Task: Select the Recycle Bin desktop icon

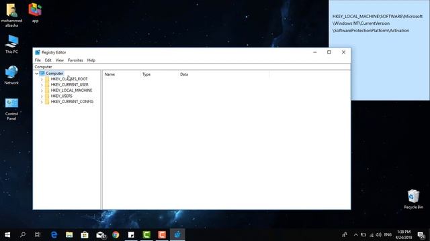Action: (413, 199)
